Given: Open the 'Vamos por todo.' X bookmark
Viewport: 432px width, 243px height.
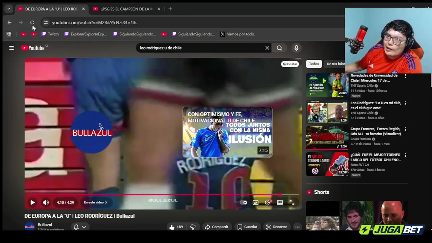Looking at the screenshot, I should click(x=237, y=34).
